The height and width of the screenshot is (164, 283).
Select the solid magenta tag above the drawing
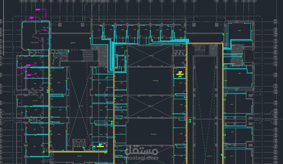coord(38,10)
